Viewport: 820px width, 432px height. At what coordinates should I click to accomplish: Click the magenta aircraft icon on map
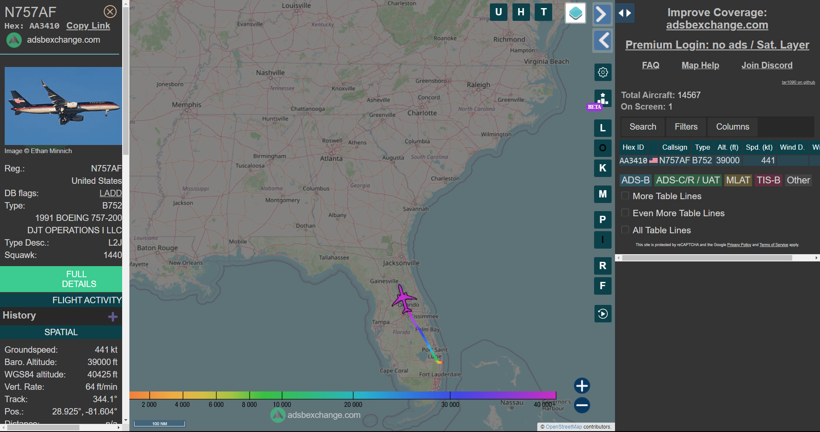tap(404, 299)
